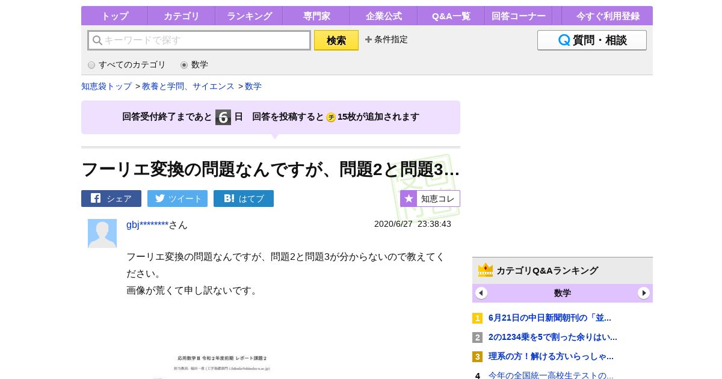Open ranking item 今年の全国統一高校生テストの...

pyautogui.click(x=551, y=375)
